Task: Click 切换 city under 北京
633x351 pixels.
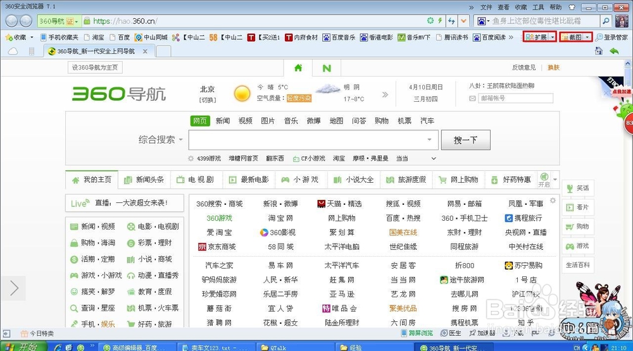Action: [x=207, y=100]
